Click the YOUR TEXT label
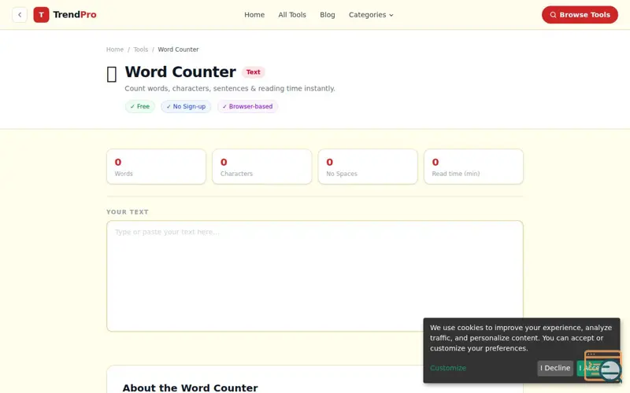The height and width of the screenshot is (393, 630). point(128,211)
